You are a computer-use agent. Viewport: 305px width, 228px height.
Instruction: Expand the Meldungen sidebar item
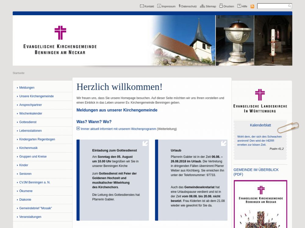point(27,88)
